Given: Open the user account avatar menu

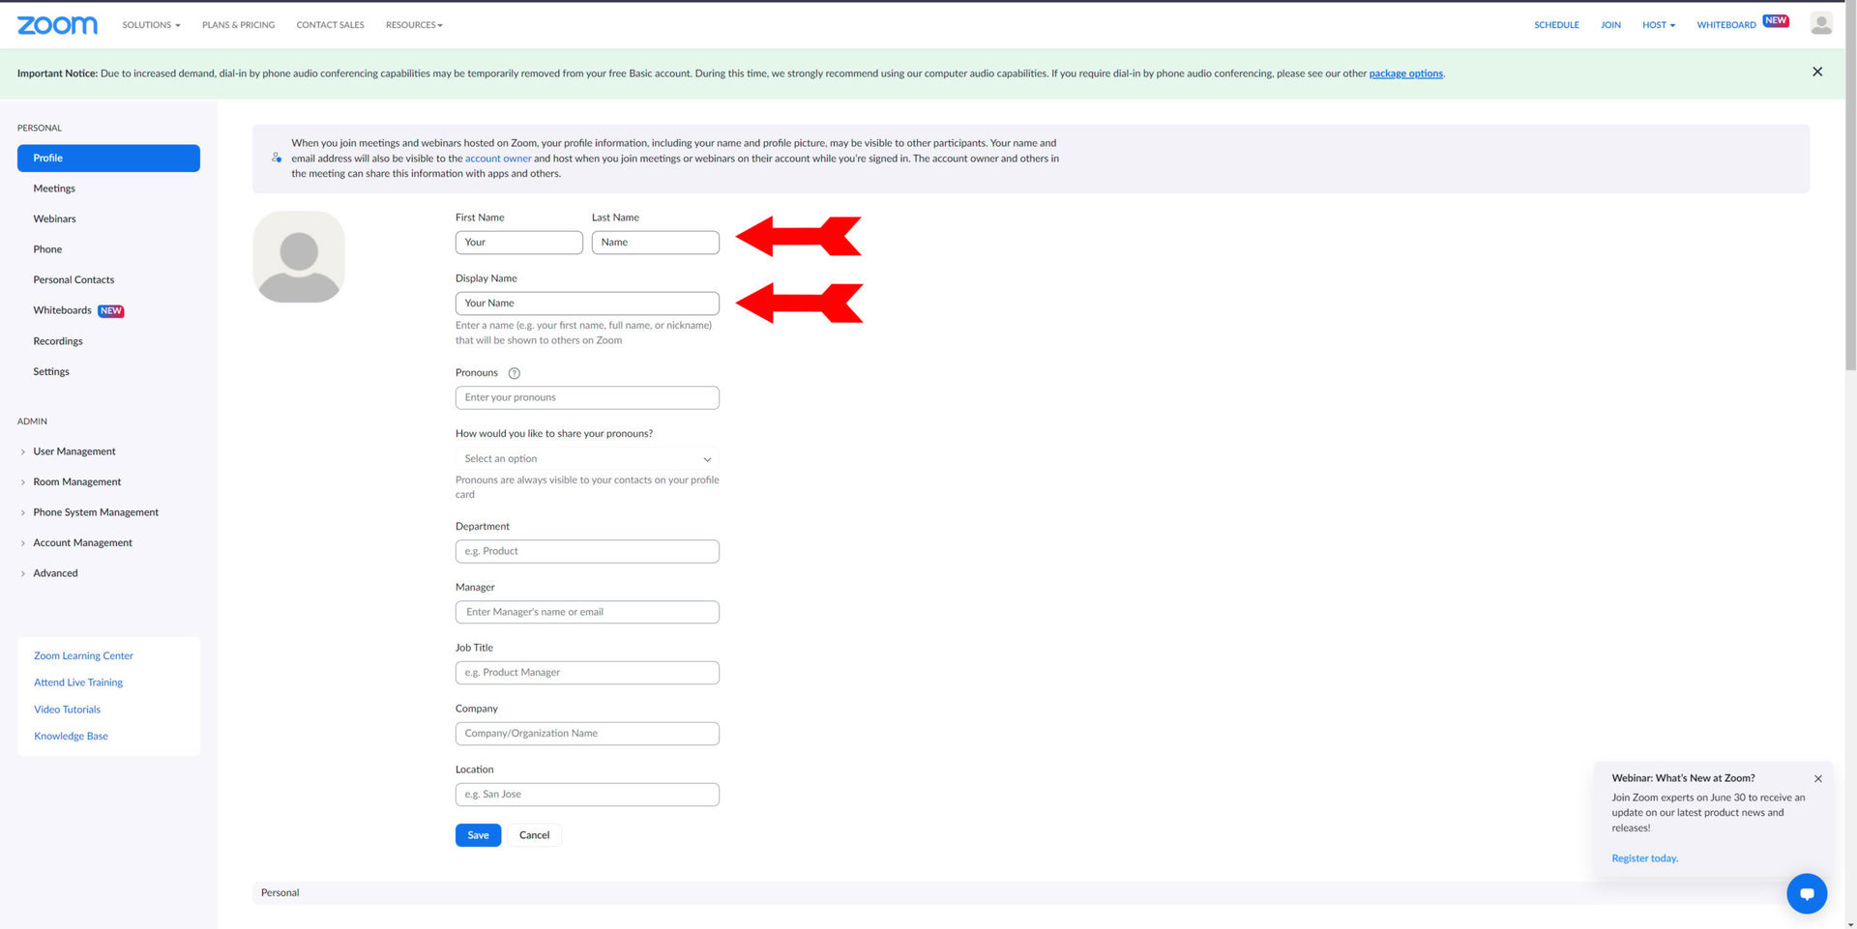Looking at the screenshot, I should click(1820, 24).
